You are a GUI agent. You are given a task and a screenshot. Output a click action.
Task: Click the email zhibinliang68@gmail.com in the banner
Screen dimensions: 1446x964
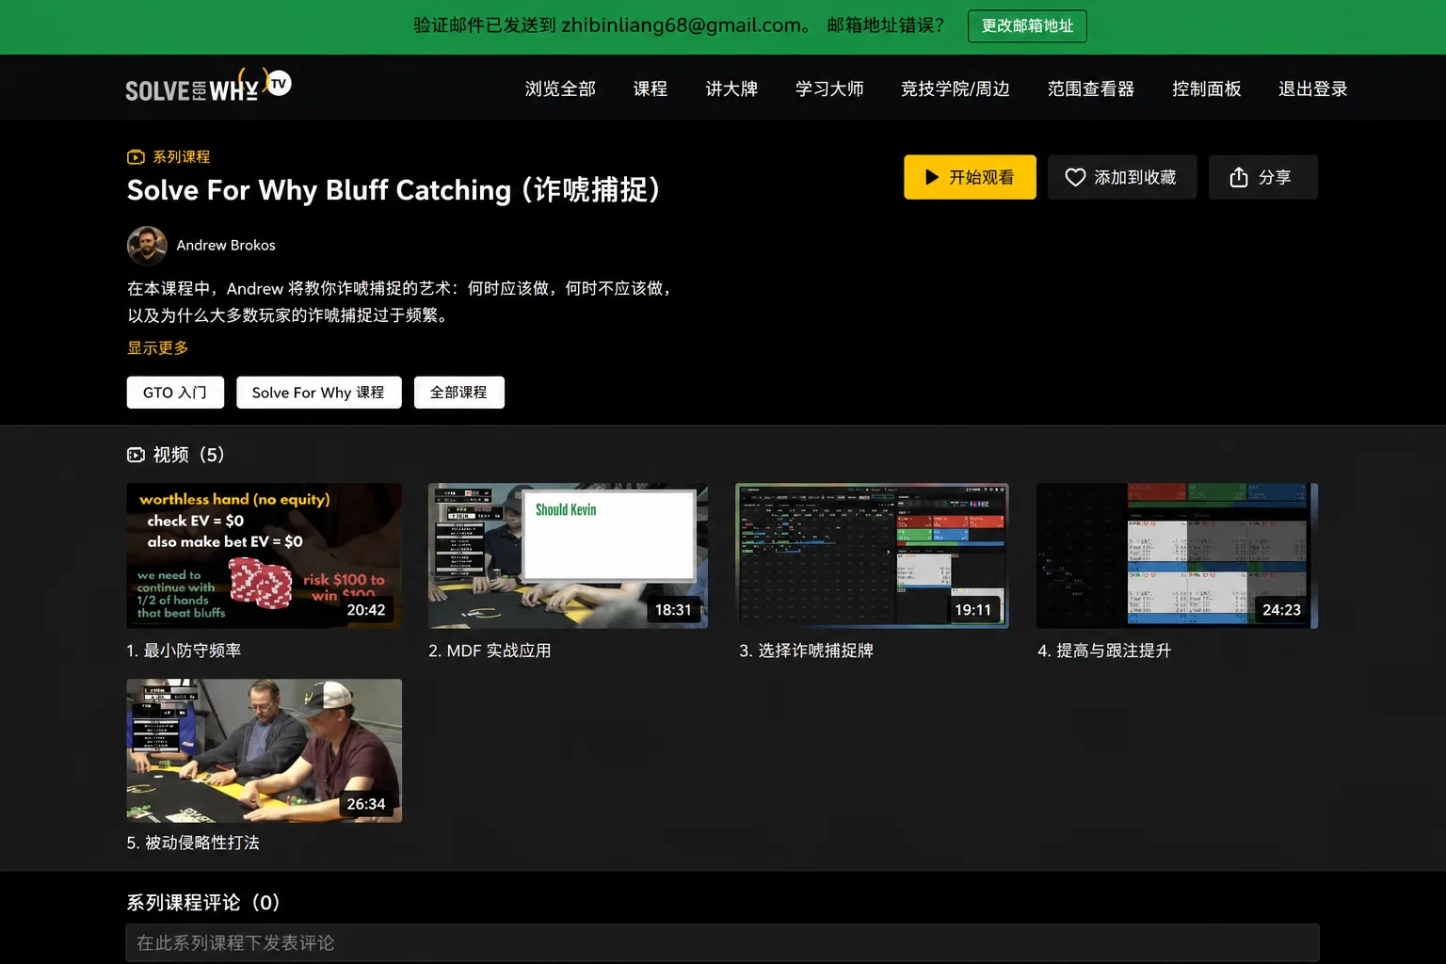[x=682, y=25]
